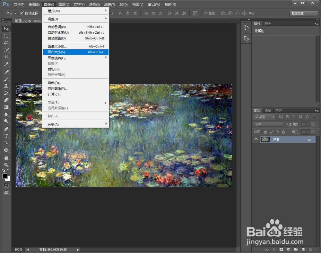The height and width of the screenshot is (253, 321).
Task: Toggle lock position icon
Action: click(x=277, y=132)
